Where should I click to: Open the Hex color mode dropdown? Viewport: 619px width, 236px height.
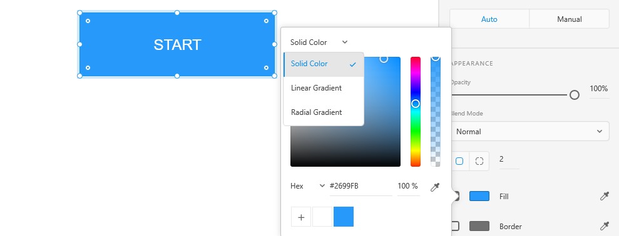coord(307,186)
